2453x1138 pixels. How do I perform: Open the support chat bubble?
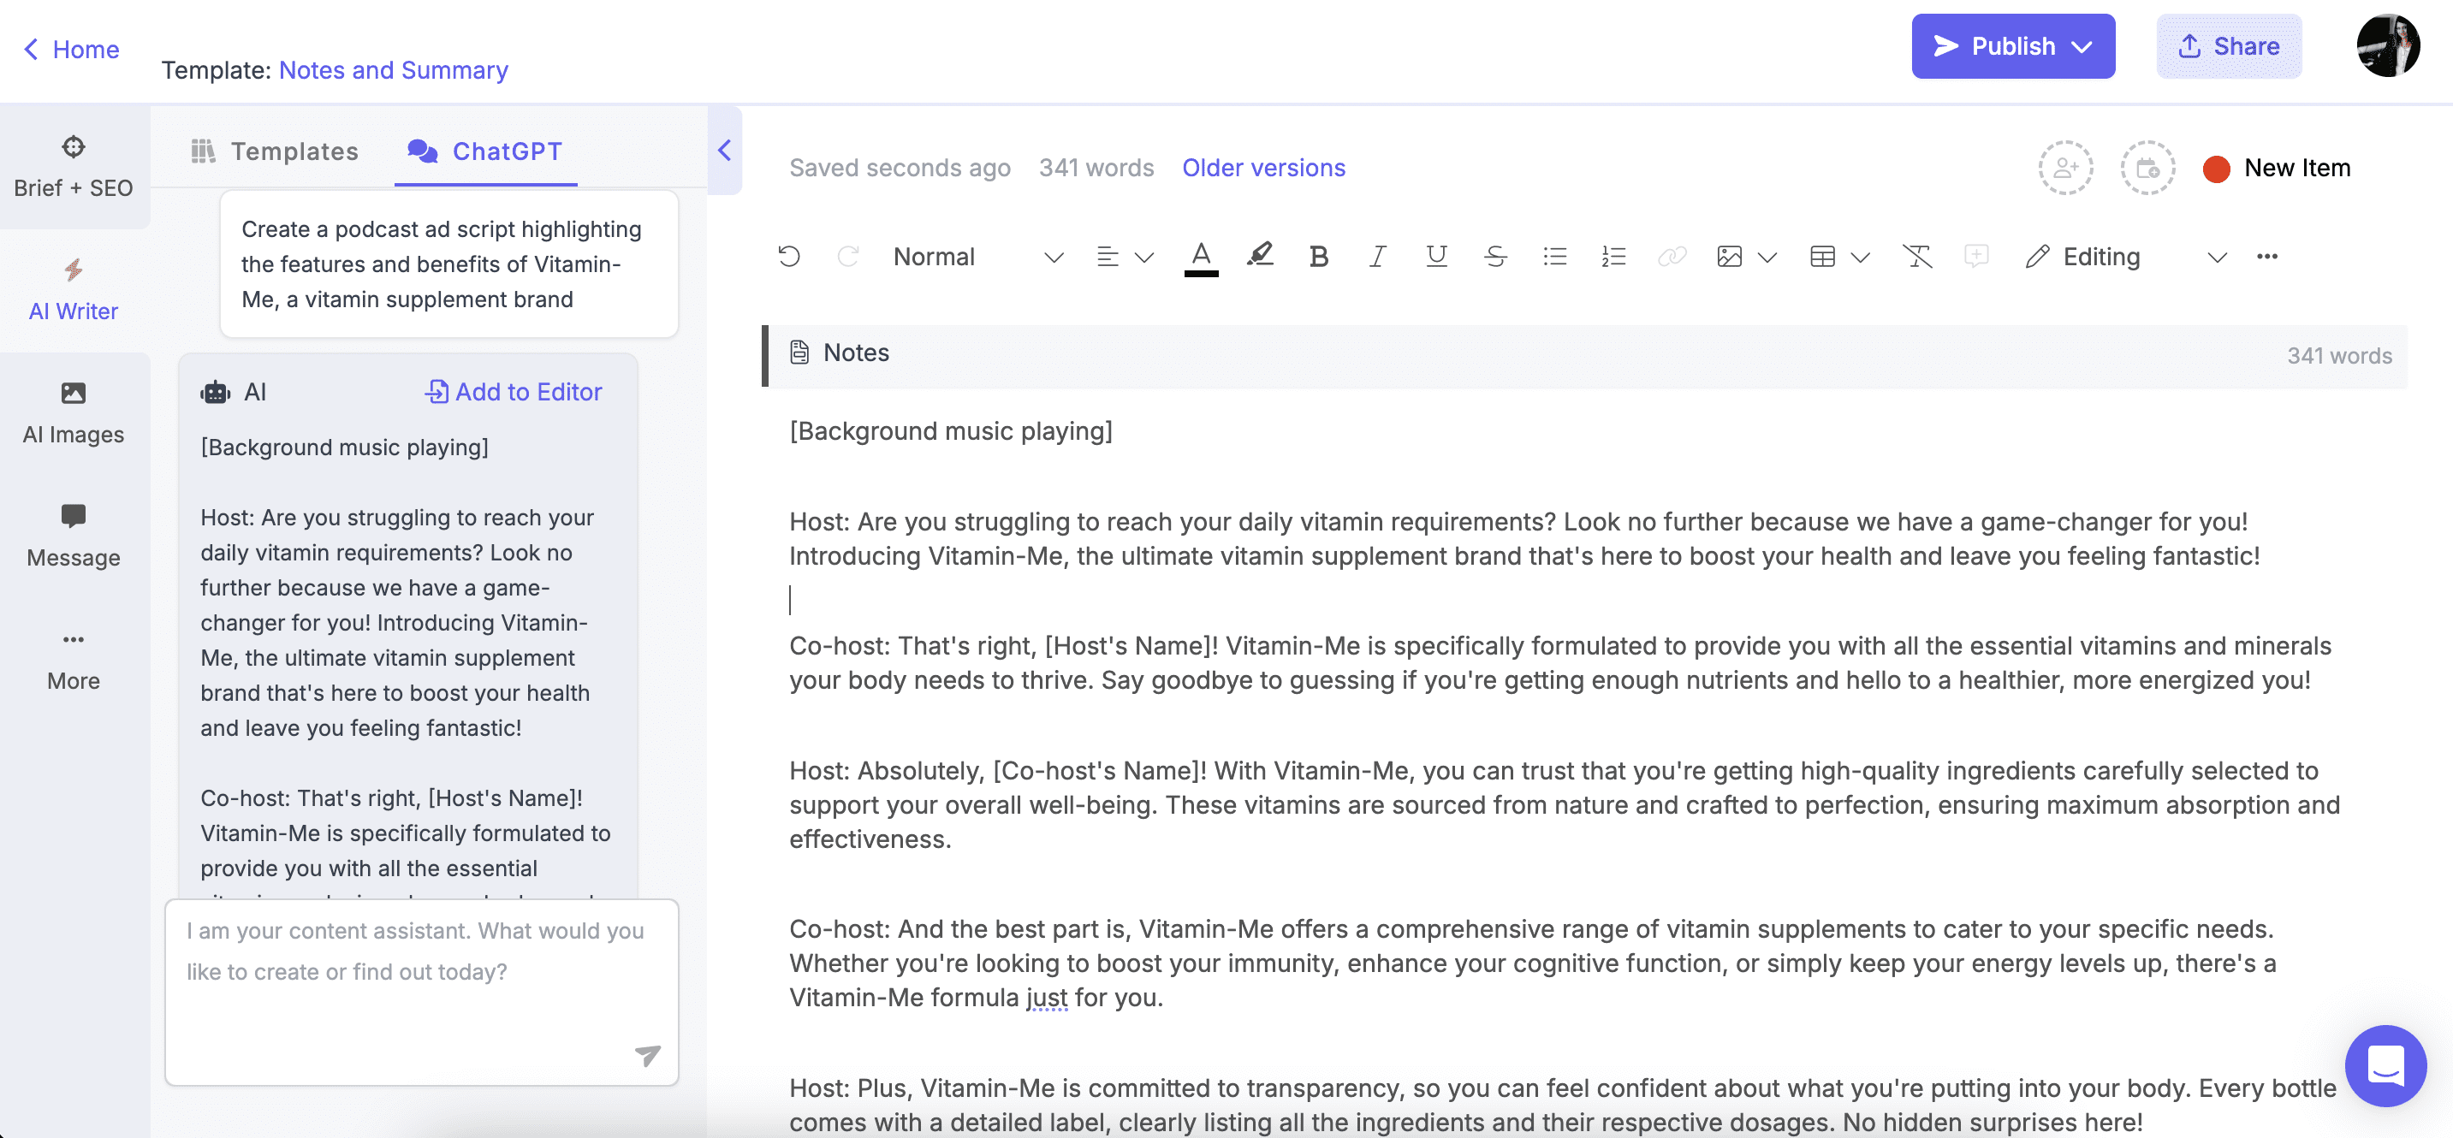(2385, 1064)
